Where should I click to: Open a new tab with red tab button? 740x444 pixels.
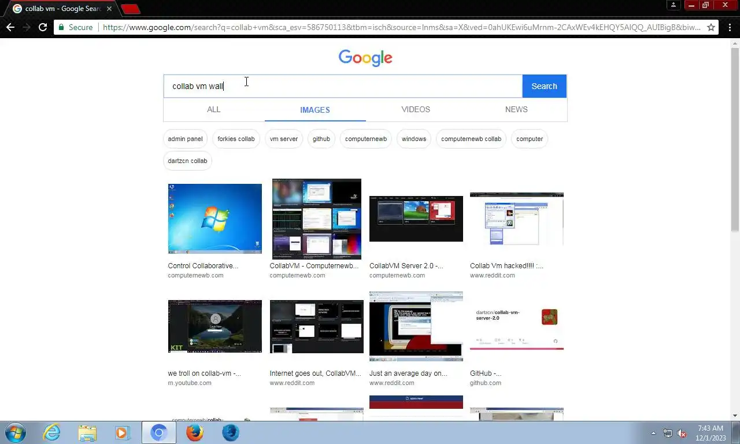131,9
